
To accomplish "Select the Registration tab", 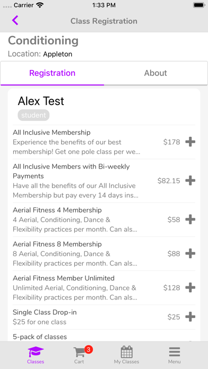I will 53,73.
